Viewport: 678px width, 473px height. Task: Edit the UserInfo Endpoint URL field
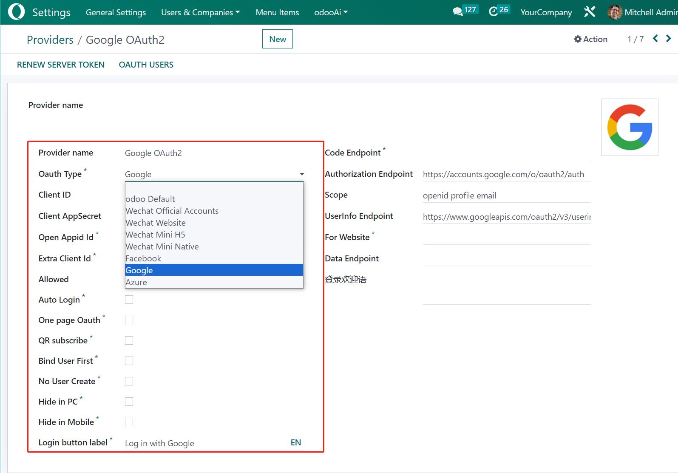(507, 217)
